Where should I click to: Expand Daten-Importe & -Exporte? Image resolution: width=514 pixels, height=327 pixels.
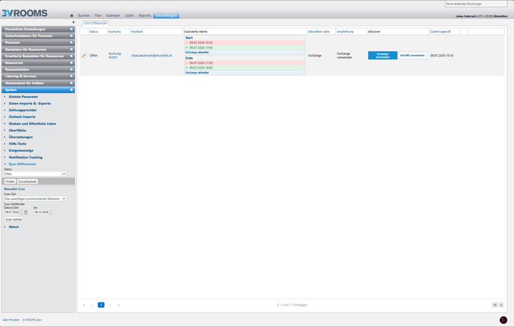[x=5, y=103]
